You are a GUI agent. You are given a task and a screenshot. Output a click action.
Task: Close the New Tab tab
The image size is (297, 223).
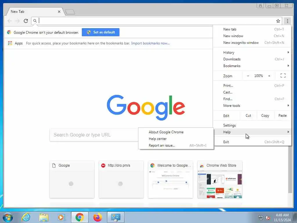click(59, 12)
